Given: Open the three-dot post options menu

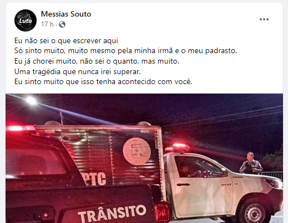Looking at the screenshot, I should pyautogui.click(x=264, y=19).
